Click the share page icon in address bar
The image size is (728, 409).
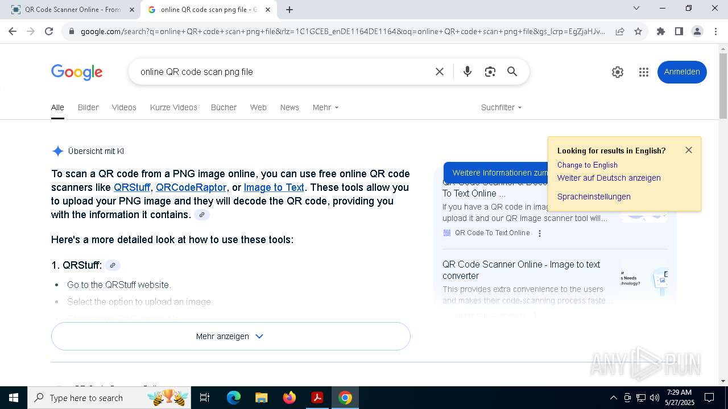(620, 31)
